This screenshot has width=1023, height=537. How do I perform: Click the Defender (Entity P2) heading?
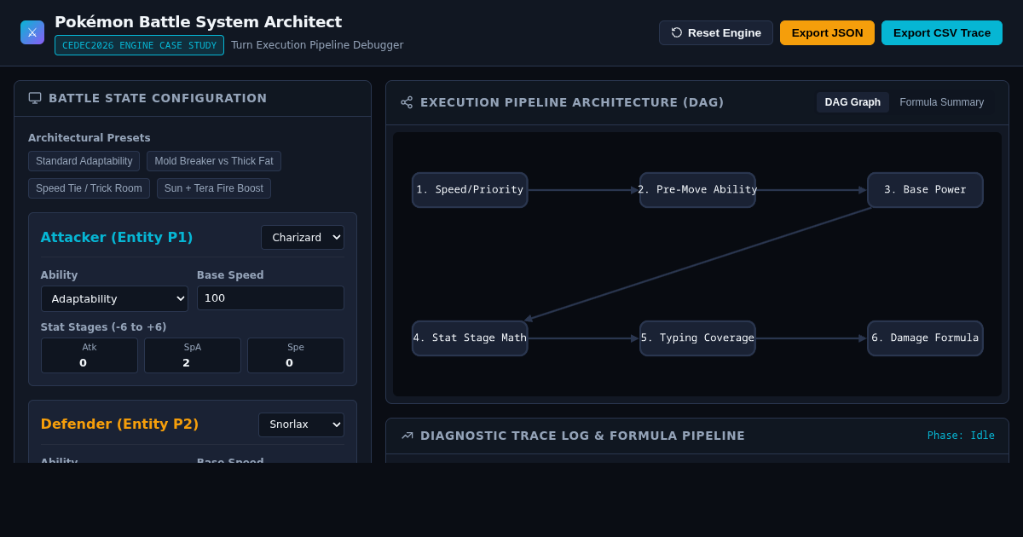[x=119, y=424]
